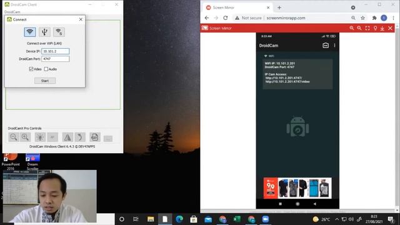Uncheck the Video checkbox
Screen dimensions: 400x225
click(31, 69)
